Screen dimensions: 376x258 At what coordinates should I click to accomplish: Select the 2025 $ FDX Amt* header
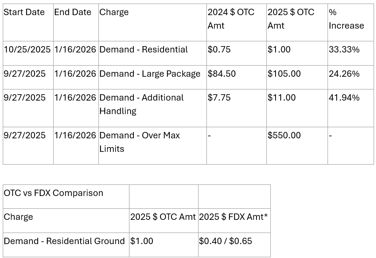click(234, 221)
